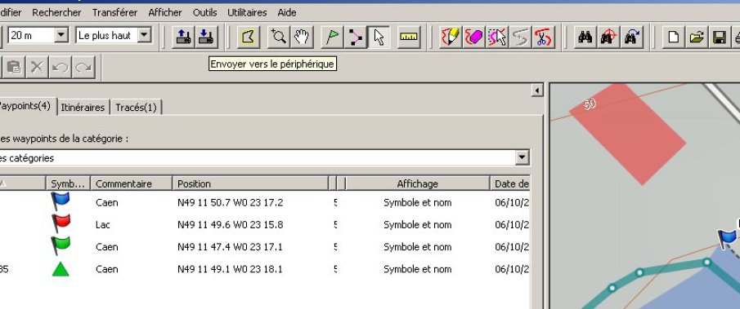Viewport: 740px width, 309px height.
Task: Click the Save diskette icon
Action: 720,37
